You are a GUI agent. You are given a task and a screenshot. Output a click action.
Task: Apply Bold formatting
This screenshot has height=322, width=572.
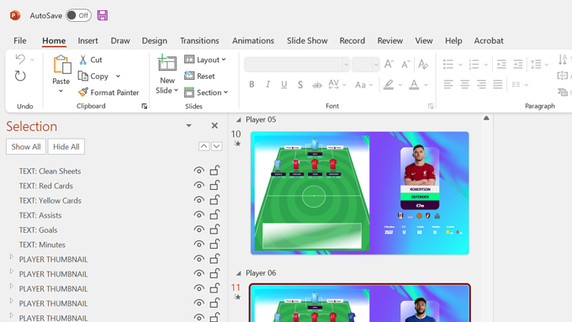252,85
